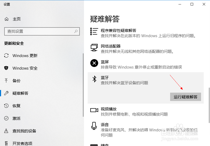Click the 备份 upload arrow icon
Viewport: 210px width, 146px height.
pyautogui.click(x=6, y=81)
